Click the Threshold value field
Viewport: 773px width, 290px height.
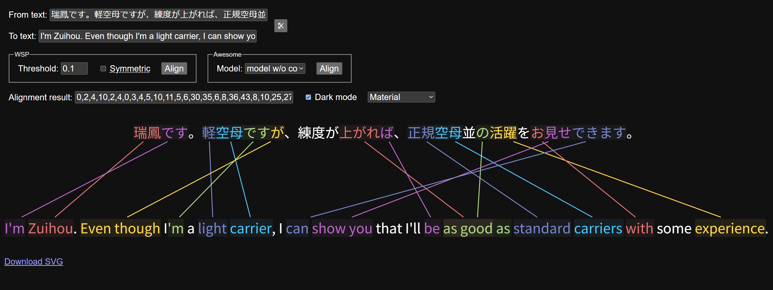coord(74,69)
